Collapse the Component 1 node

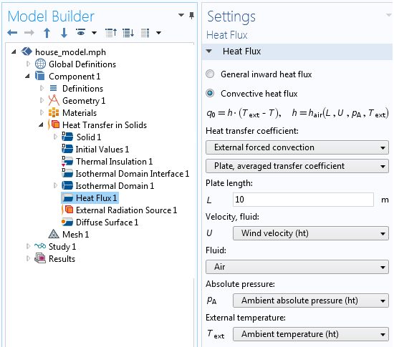28,76
